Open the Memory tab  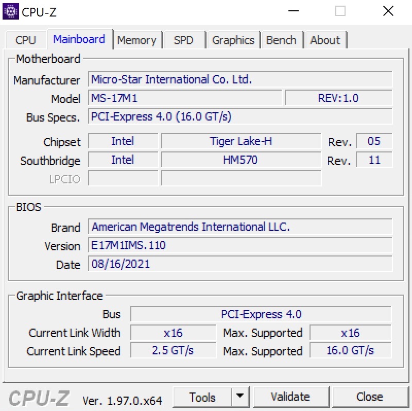click(136, 40)
